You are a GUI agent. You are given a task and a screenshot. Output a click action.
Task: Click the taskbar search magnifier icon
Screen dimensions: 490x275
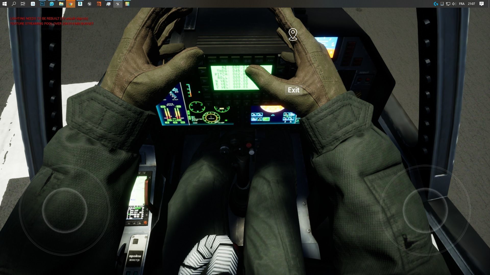coord(14,4)
